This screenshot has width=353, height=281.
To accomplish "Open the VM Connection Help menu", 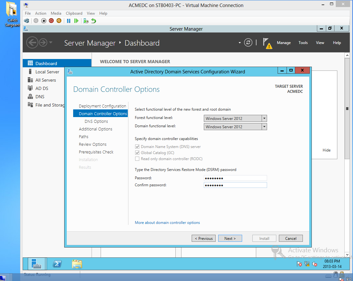I will pyautogui.click(x=103, y=13).
